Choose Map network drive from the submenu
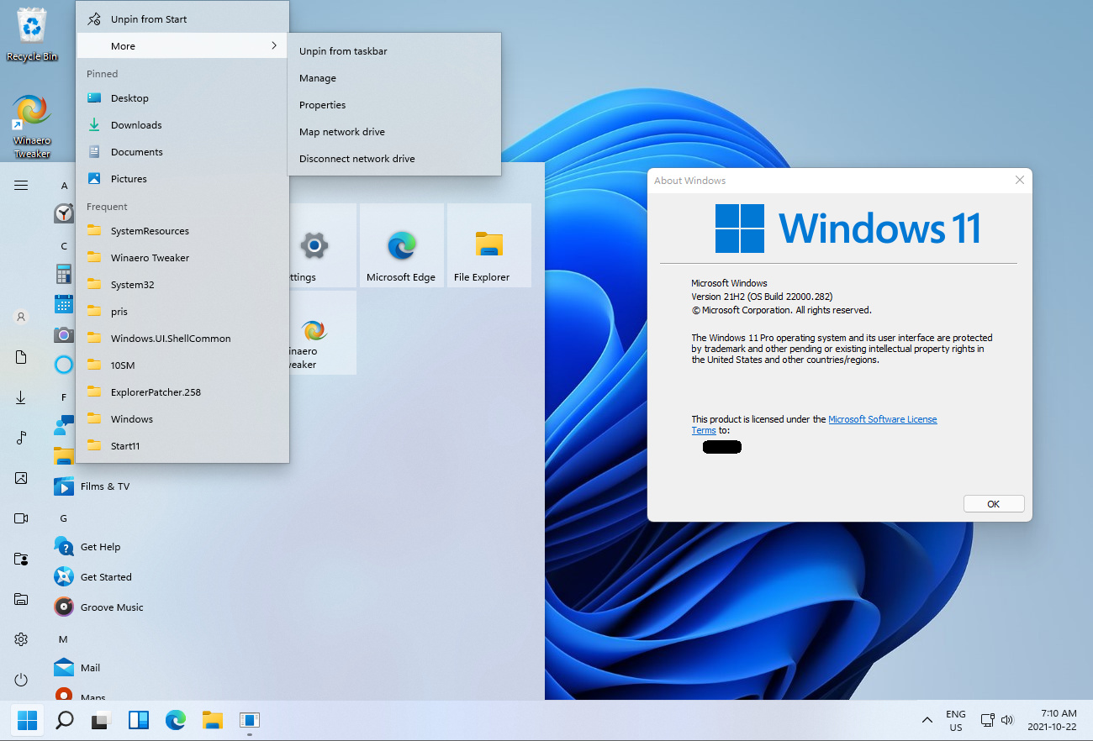The width and height of the screenshot is (1093, 741). tap(341, 131)
